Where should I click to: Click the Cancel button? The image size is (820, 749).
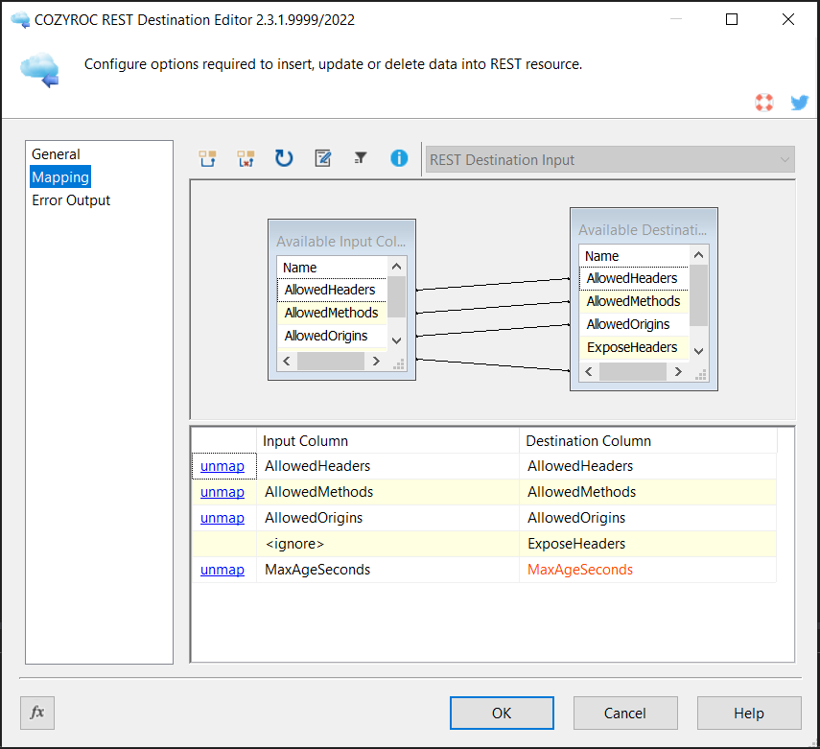[625, 713]
